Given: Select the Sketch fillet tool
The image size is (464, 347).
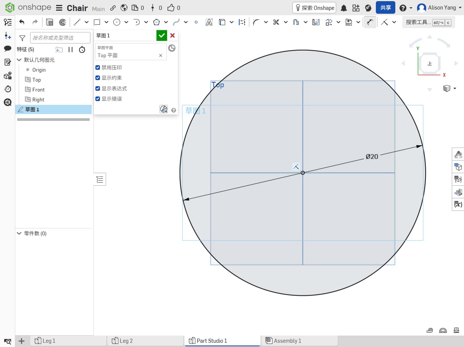Looking at the screenshot, I should pos(256,22).
